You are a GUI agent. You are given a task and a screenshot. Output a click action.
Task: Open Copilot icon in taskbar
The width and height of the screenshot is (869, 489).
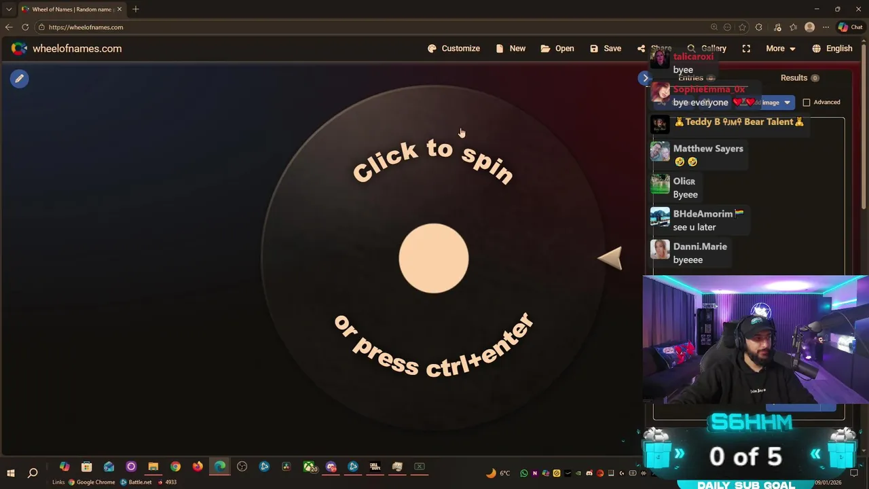pyautogui.click(x=64, y=467)
